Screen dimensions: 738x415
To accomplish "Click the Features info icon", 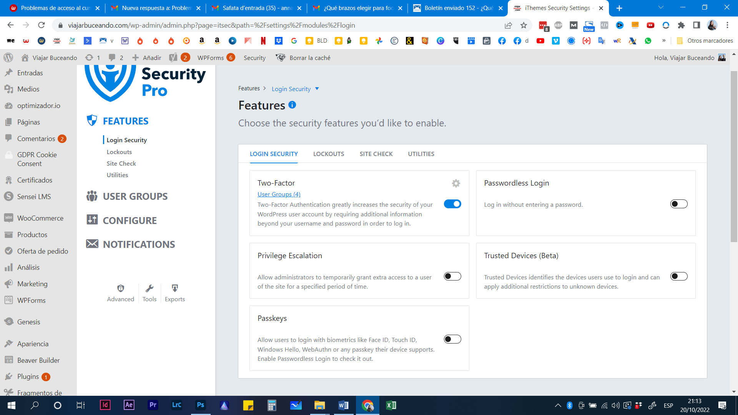I will click(292, 105).
